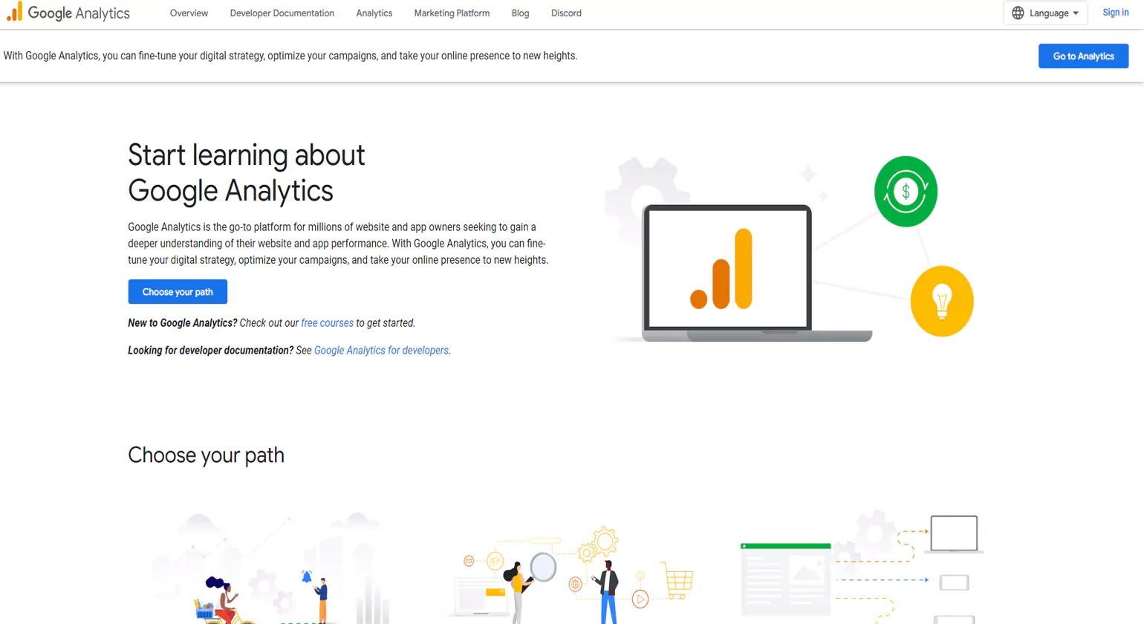Open the free courses link
1144x624 pixels.
point(327,322)
